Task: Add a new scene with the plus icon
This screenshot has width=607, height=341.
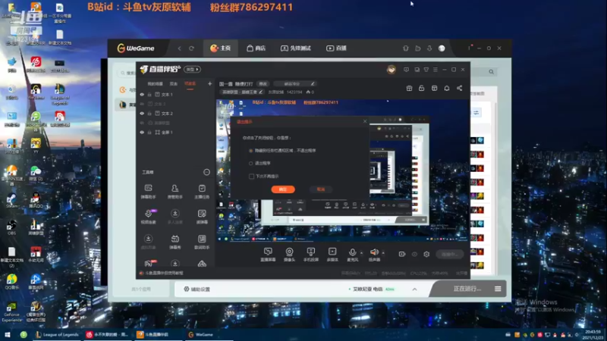Action: click(x=210, y=83)
